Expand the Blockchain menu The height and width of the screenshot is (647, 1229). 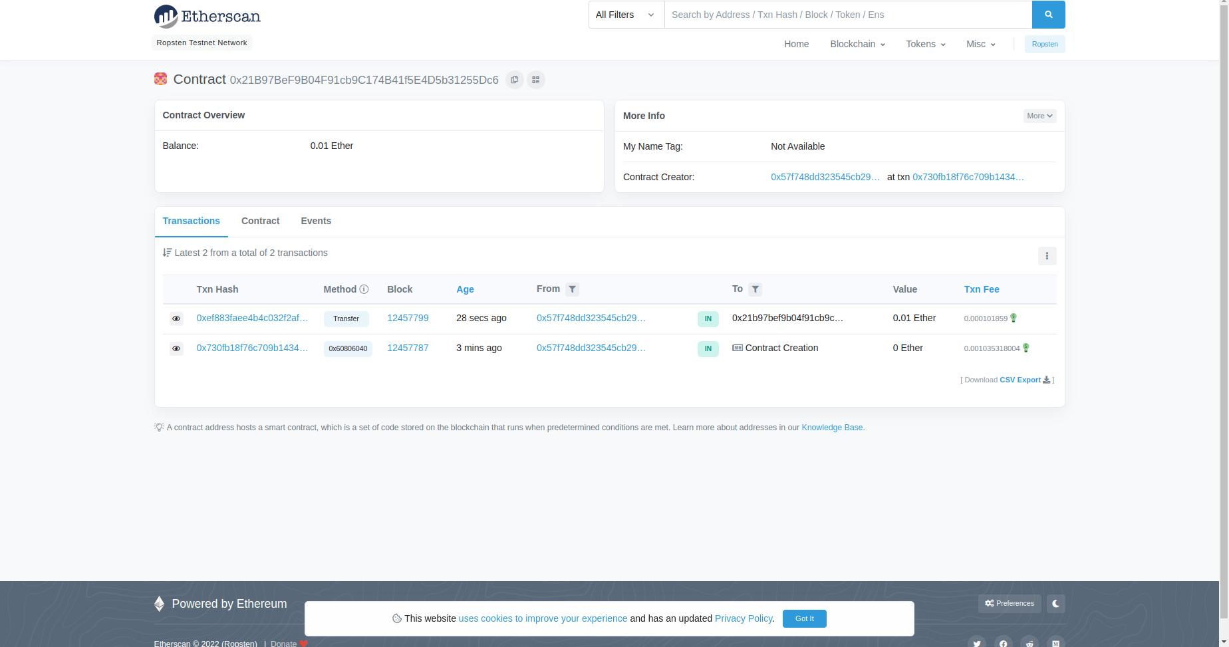click(857, 44)
